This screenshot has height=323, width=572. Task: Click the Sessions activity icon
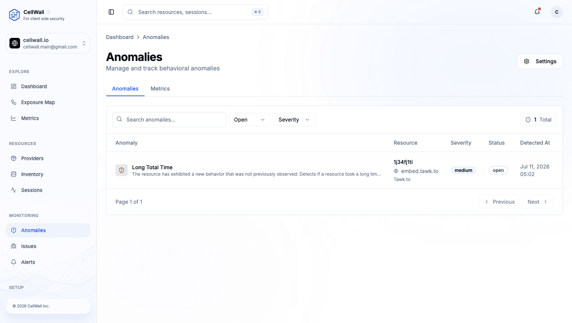pyautogui.click(x=14, y=190)
